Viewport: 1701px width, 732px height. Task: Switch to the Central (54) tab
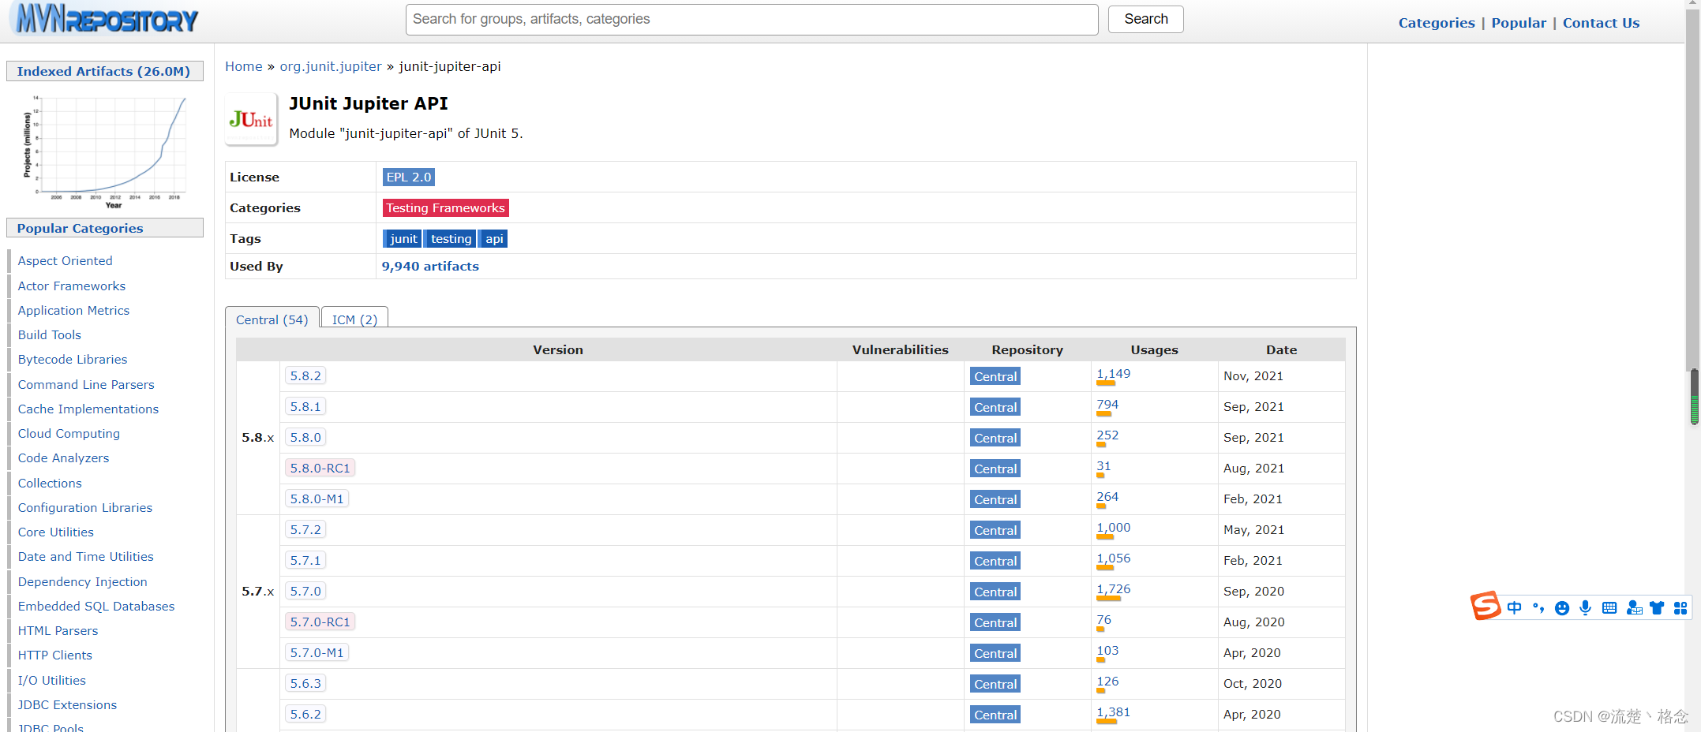pos(272,319)
